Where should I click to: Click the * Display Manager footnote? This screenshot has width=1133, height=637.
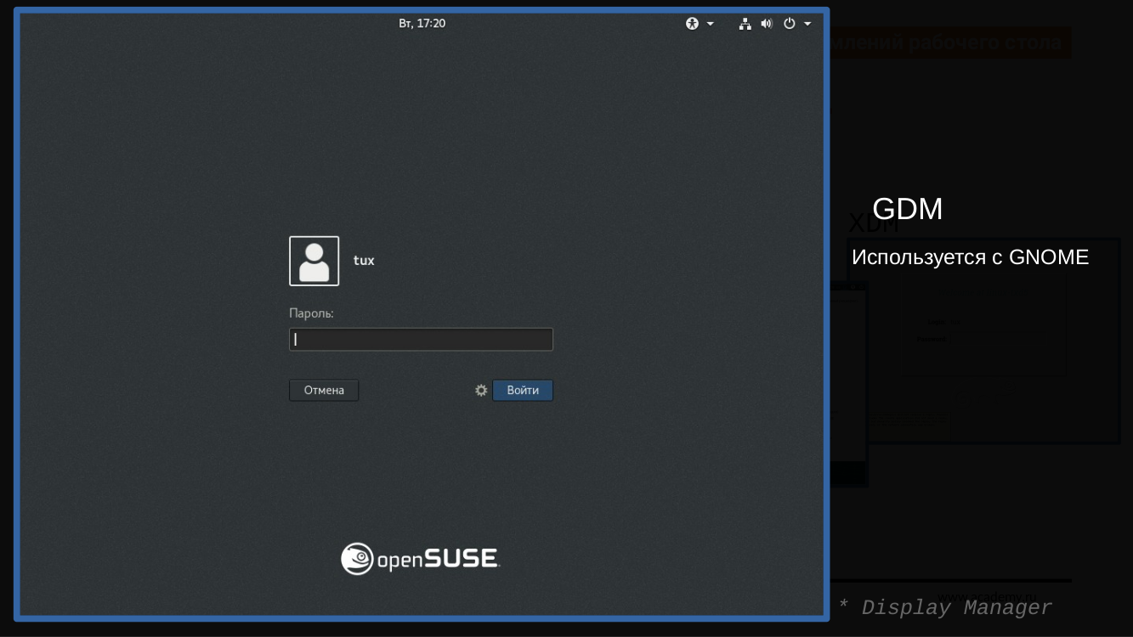pos(945,608)
